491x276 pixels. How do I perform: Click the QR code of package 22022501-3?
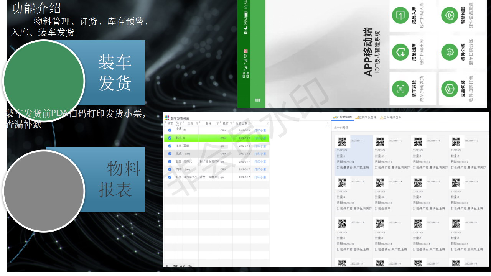(x=418, y=223)
